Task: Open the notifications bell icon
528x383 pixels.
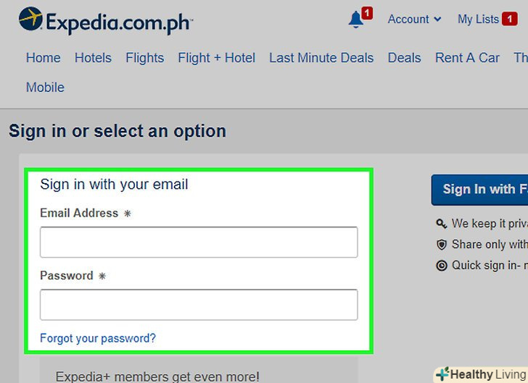Action: tap(355, 20)
